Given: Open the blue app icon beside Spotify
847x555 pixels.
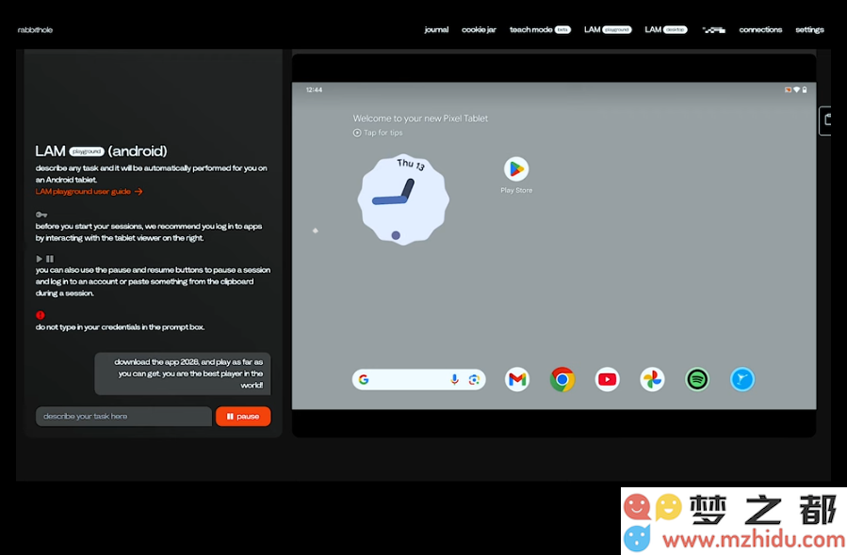Looking at the screenshot, I should pyautogui.click(x=742, y=379).
